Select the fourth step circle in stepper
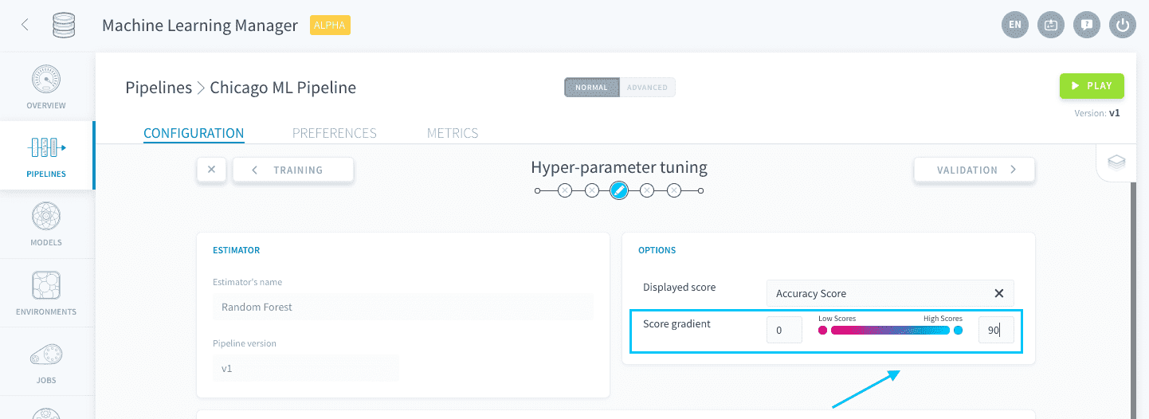The height and width of the screenshot is (419, 1149). [x=647, y=190]
